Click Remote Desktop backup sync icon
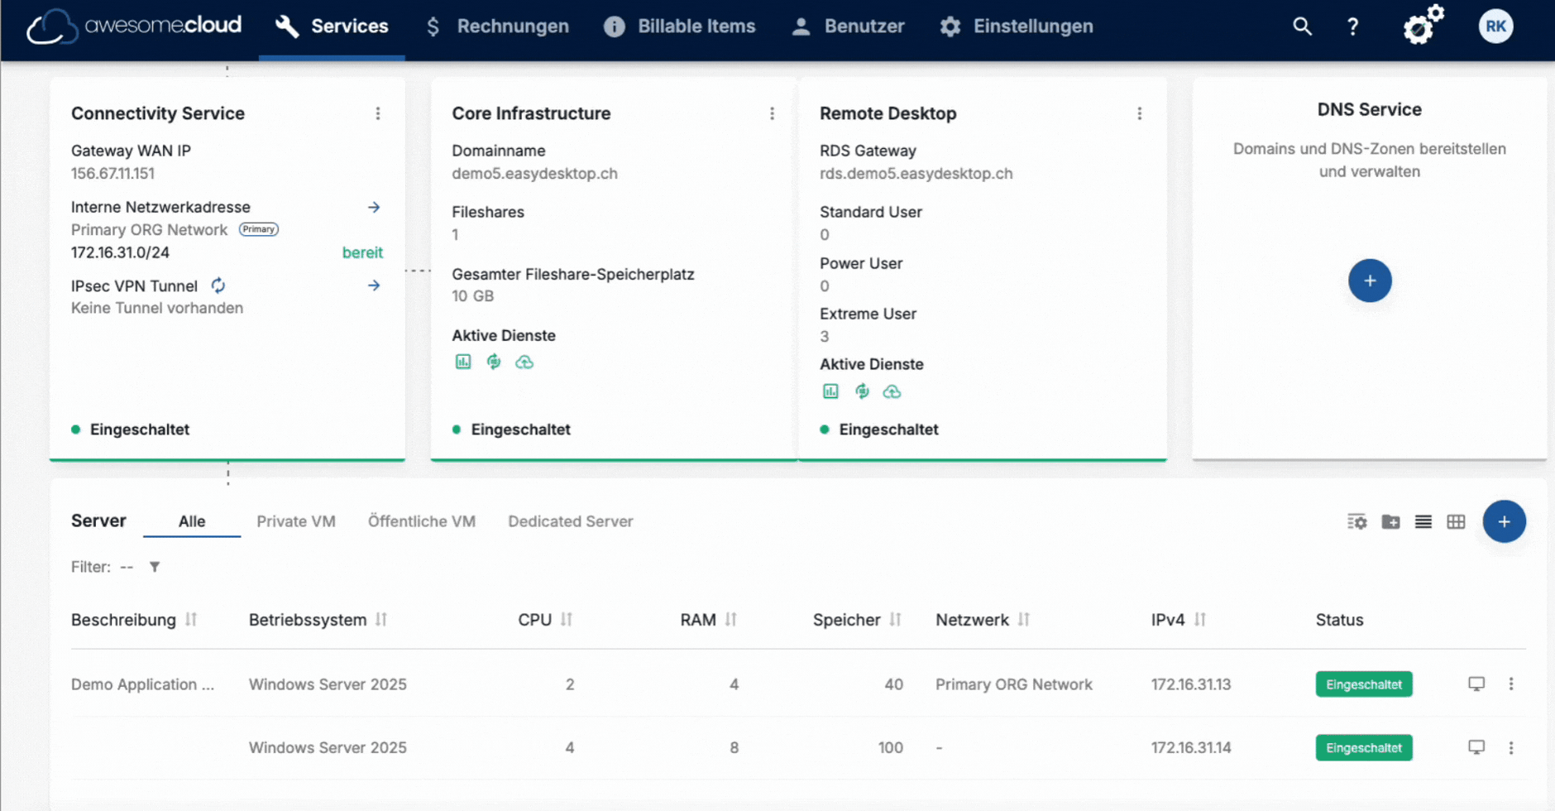The height and width of the screenshot is (811, 1555). pyautogui.click(x=862, y=391)
